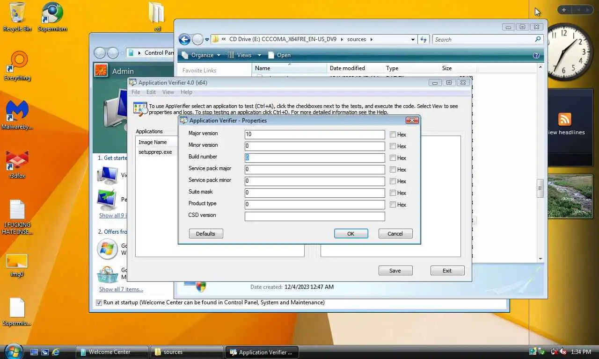Click Cancel in Properties dialog
The image size is (599, 359).
(395, 234)
